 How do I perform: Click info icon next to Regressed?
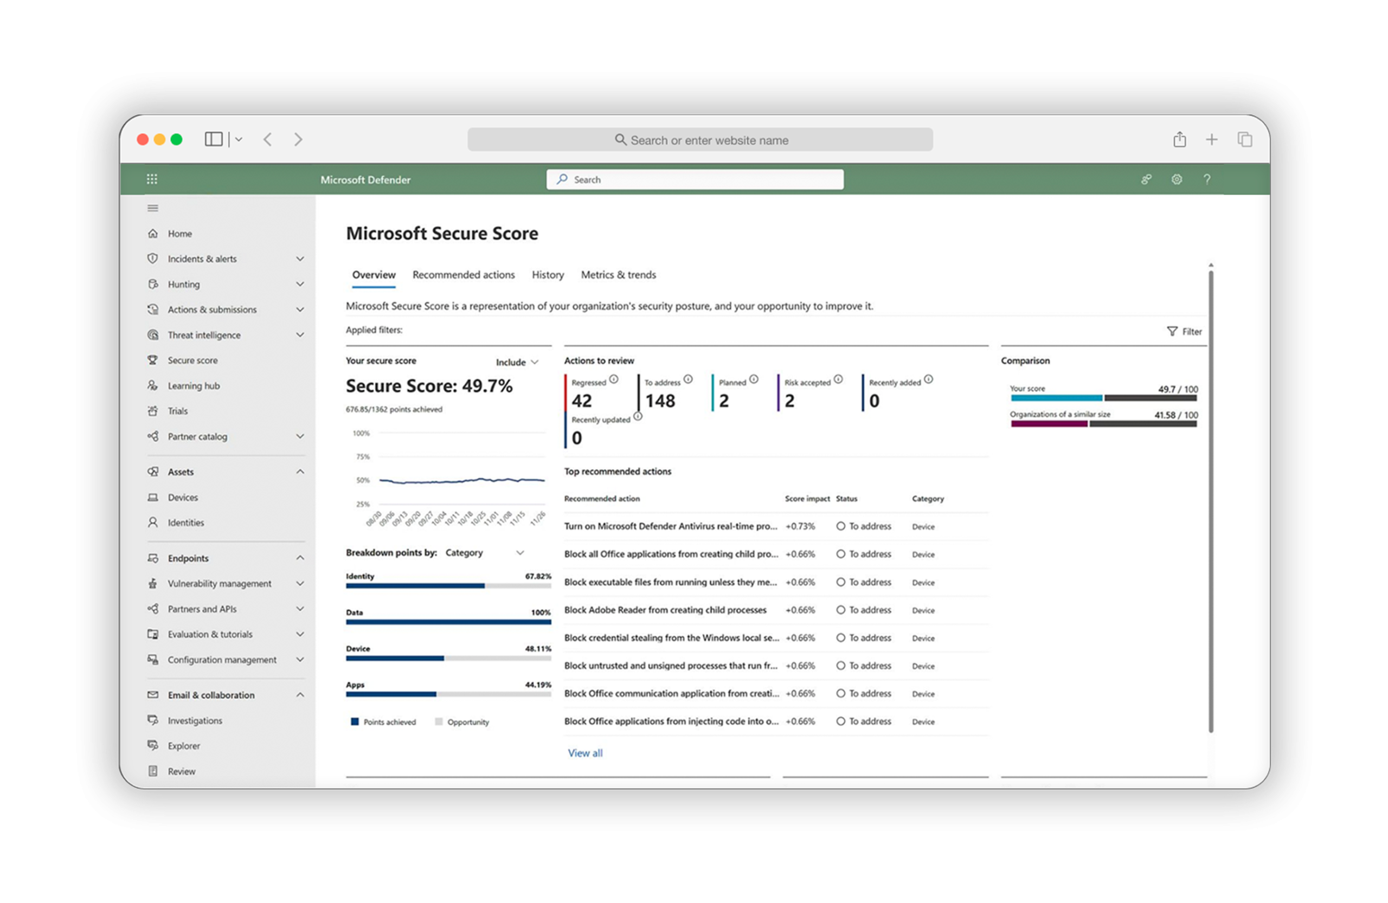click(x=614, y=379)
